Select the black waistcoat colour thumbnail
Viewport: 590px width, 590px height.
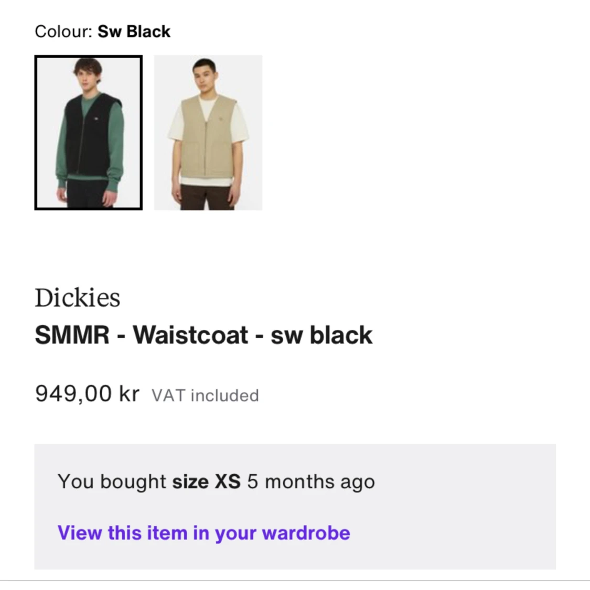(88, 132)
